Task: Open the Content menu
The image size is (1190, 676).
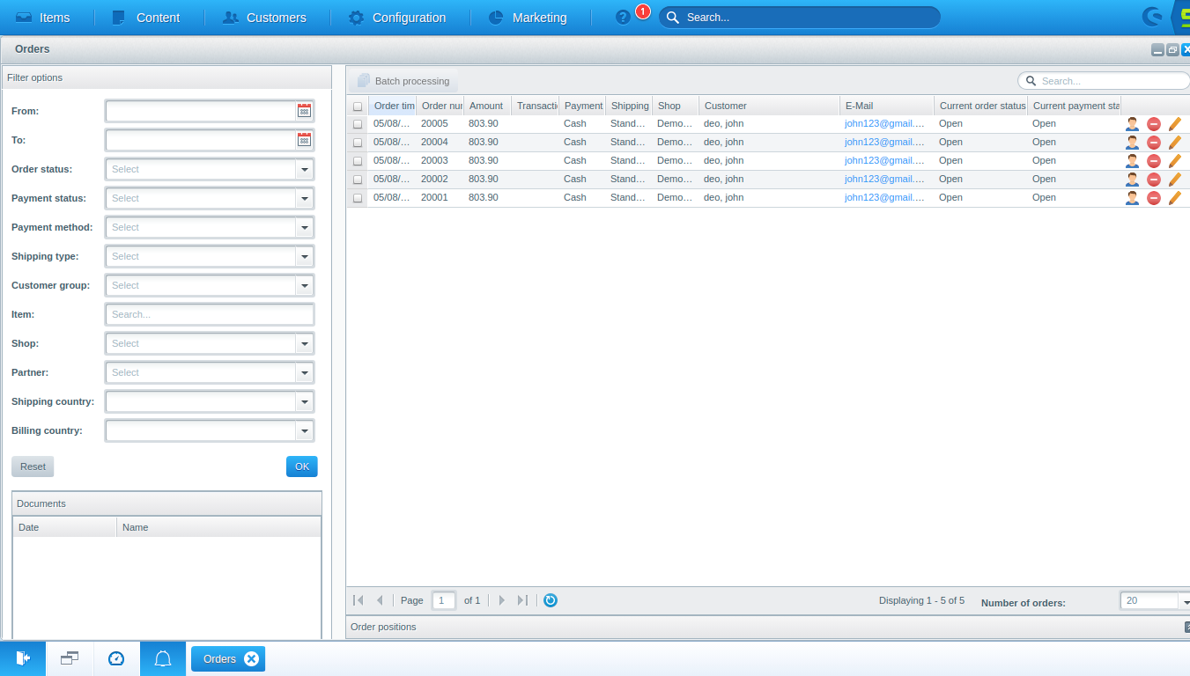Action: 146,18
